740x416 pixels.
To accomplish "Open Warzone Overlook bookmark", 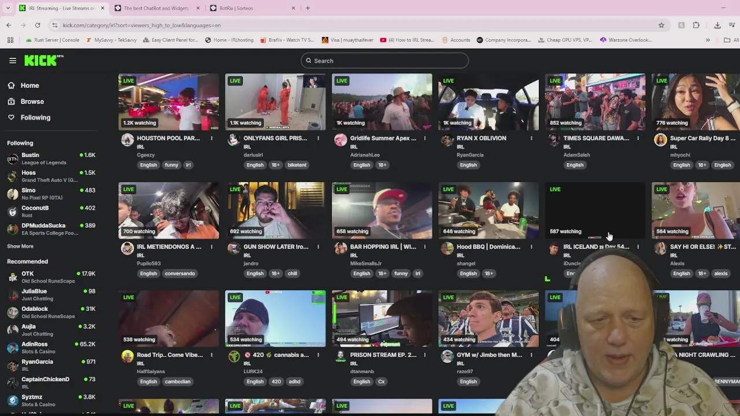I will coord(626,40).
